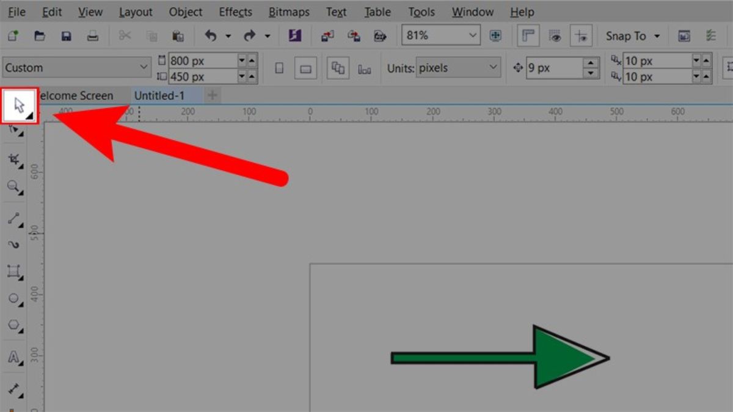This screenshot has width=733, height=412.
Task: Click the Full-screen preview icon
Action: click(x=495, y=36)
